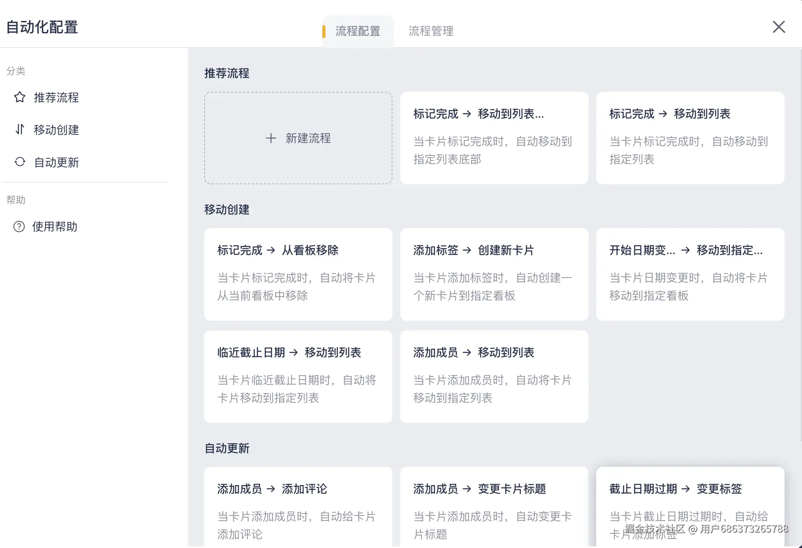This screenshot has width=802, height=548.
Task: Click the refresh icon beside 自动更新
Action: click(19, 162)
